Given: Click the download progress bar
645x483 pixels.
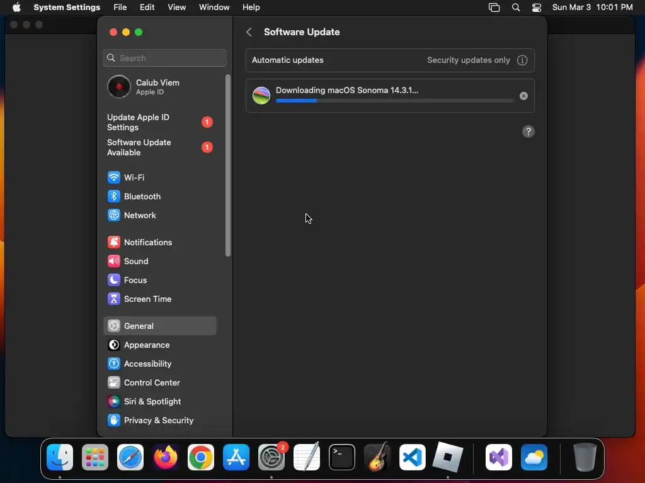Looking at the screenshot, I should (x=394, y=101).
